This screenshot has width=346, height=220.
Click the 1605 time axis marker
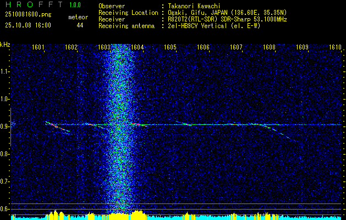tap(170, 47)
